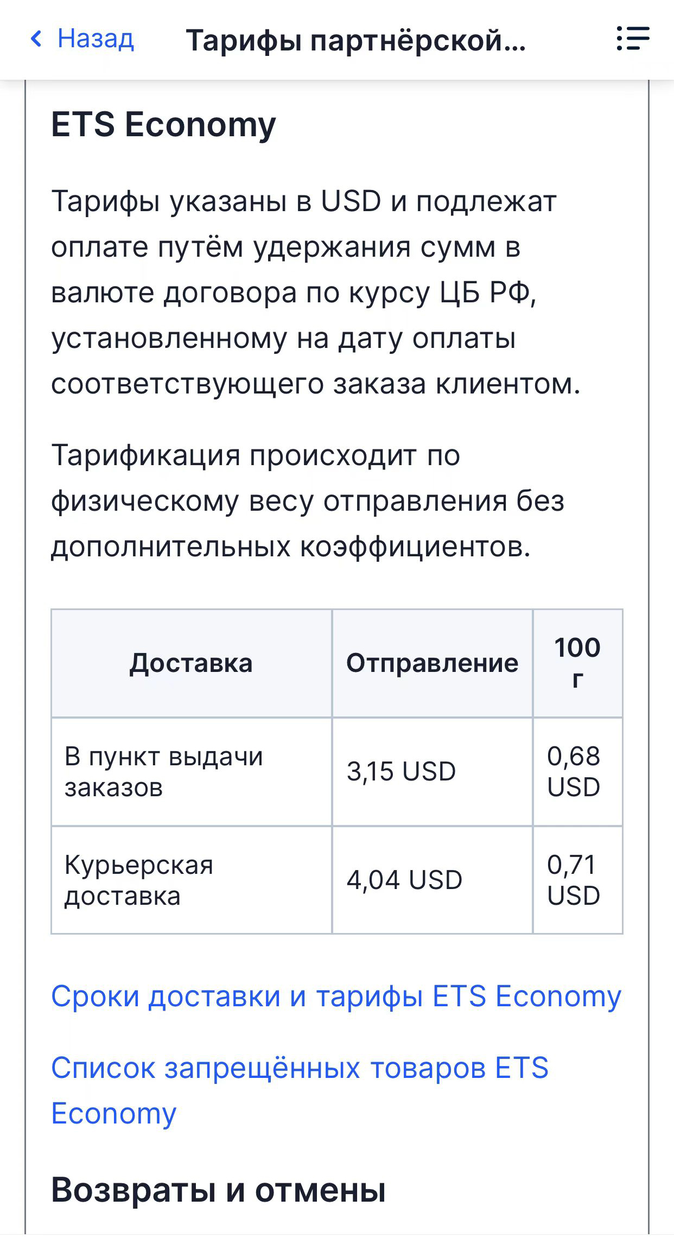Image resolution: width=674 pixels, height=1244 pixels.
Task: Tap the Возвраты и отмены heading
Action: click(218, 1190)
